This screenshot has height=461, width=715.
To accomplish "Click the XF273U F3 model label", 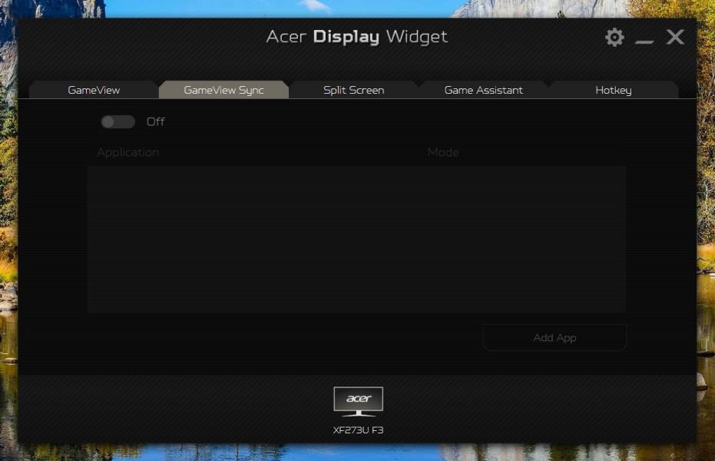I will click(x=359, y=430).
